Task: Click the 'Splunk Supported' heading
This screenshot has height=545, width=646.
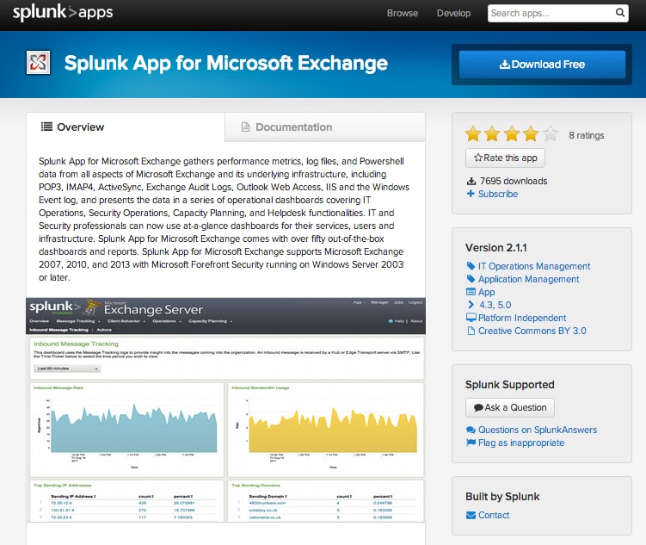Action: (509, 385)
